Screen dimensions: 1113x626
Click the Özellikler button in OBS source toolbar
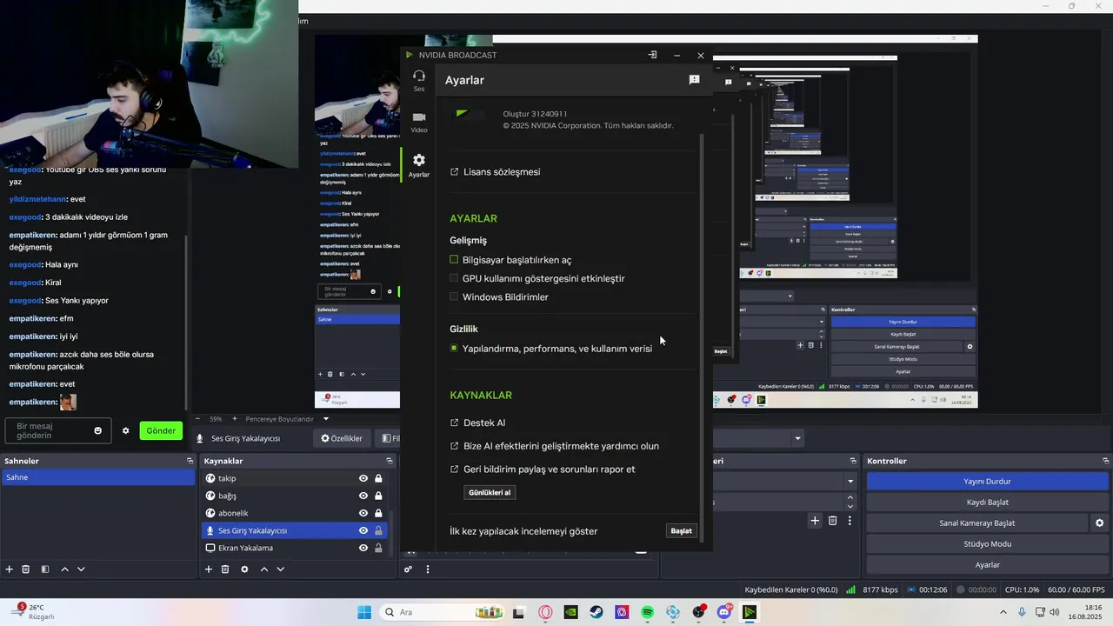click(341, 438)
